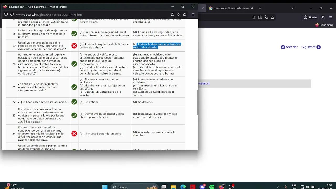Click the volume icon in the system tray

tap(307, 187)
